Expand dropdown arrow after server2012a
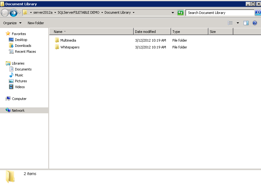 [x=55, y=13]
